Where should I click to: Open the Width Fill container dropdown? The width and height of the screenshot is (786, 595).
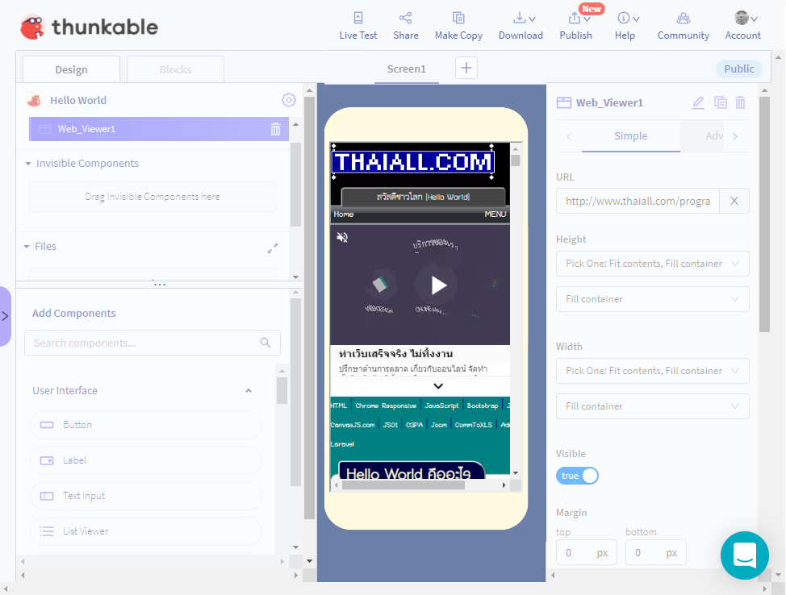click(x=652, y=406)
